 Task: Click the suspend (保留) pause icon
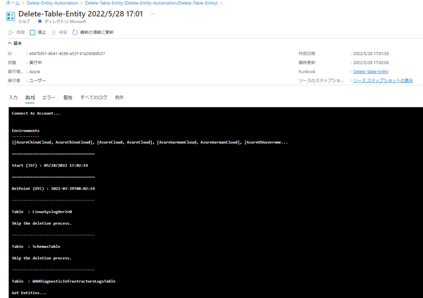click(54, 32)
